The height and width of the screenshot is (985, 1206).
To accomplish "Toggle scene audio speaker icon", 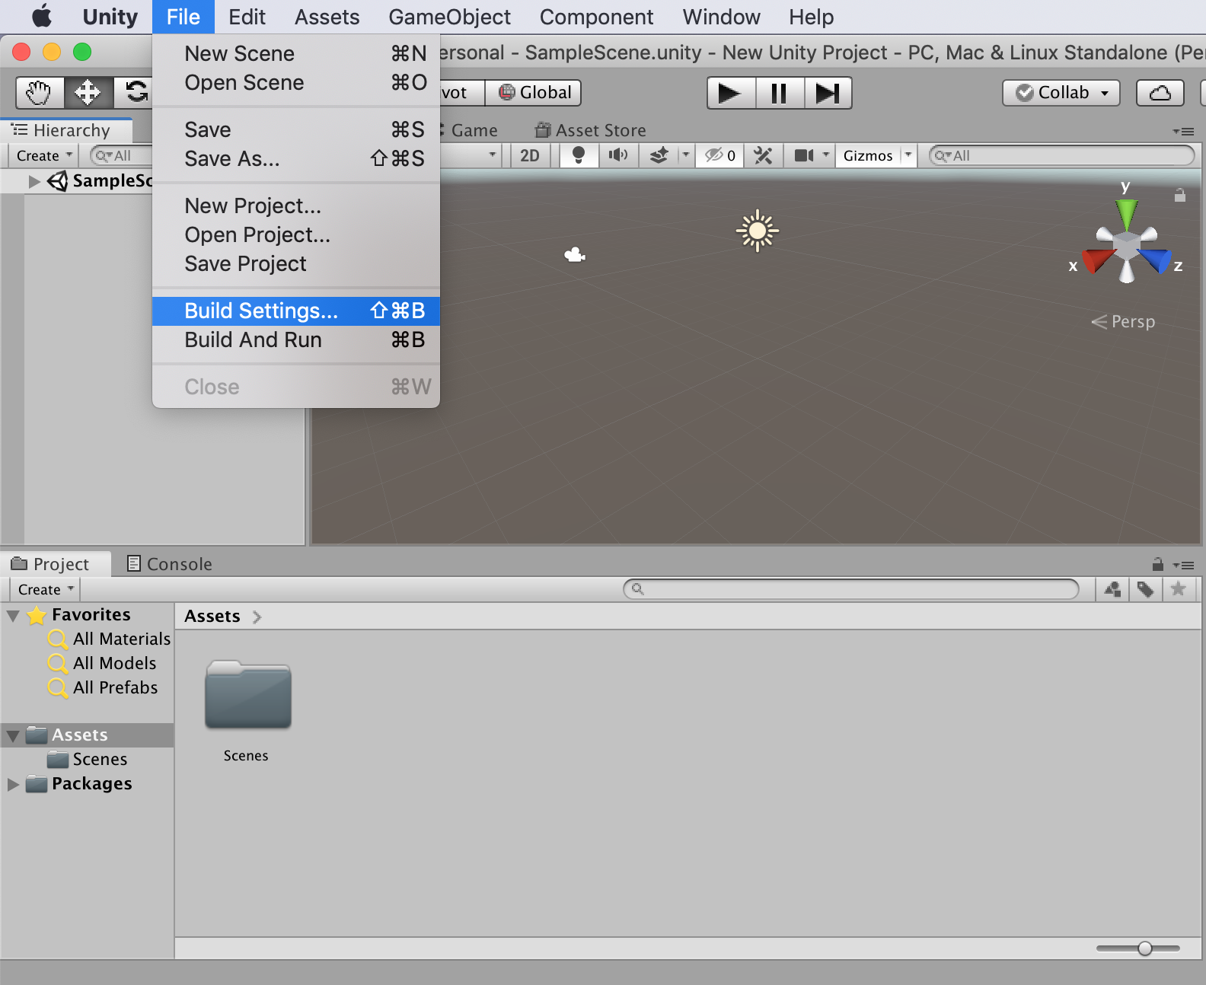I will [617, 155].
